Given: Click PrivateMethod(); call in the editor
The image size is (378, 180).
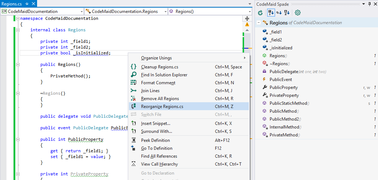Looking at the screenshot, I should [71, 76].
